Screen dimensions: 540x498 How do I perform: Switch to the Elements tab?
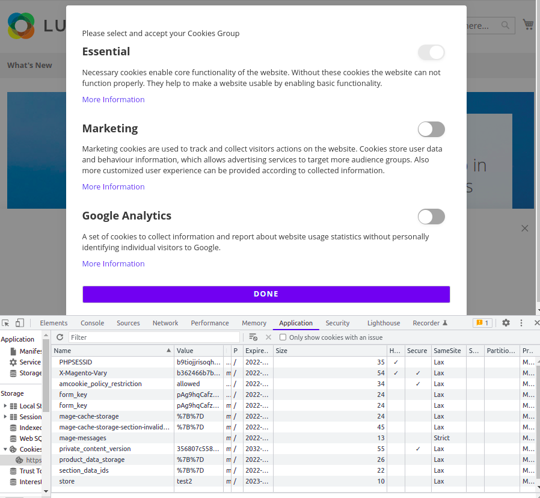(54, 323)
